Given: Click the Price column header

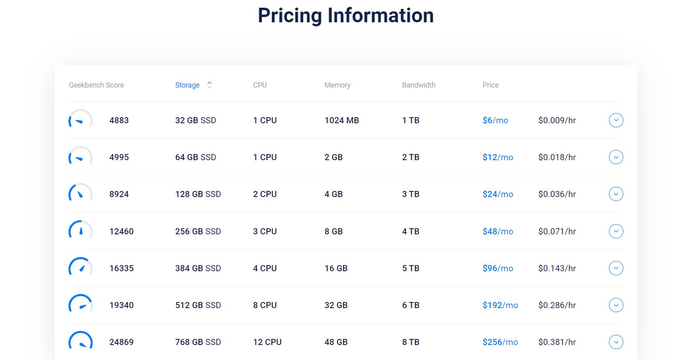Looking at the screenshot, I should point(490,85).
